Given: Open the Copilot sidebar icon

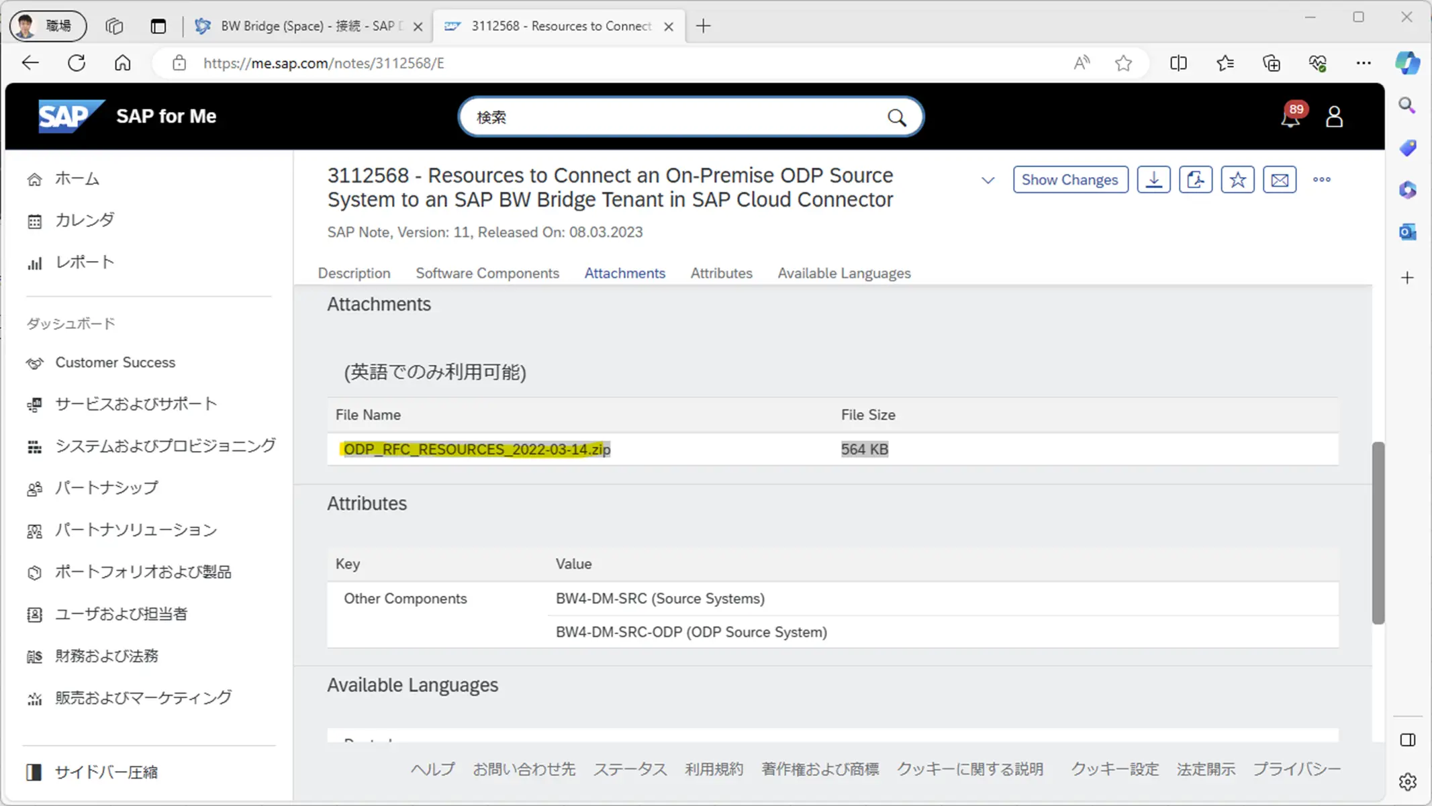Looking at the screenshot, I should [x=1408, y=63].
